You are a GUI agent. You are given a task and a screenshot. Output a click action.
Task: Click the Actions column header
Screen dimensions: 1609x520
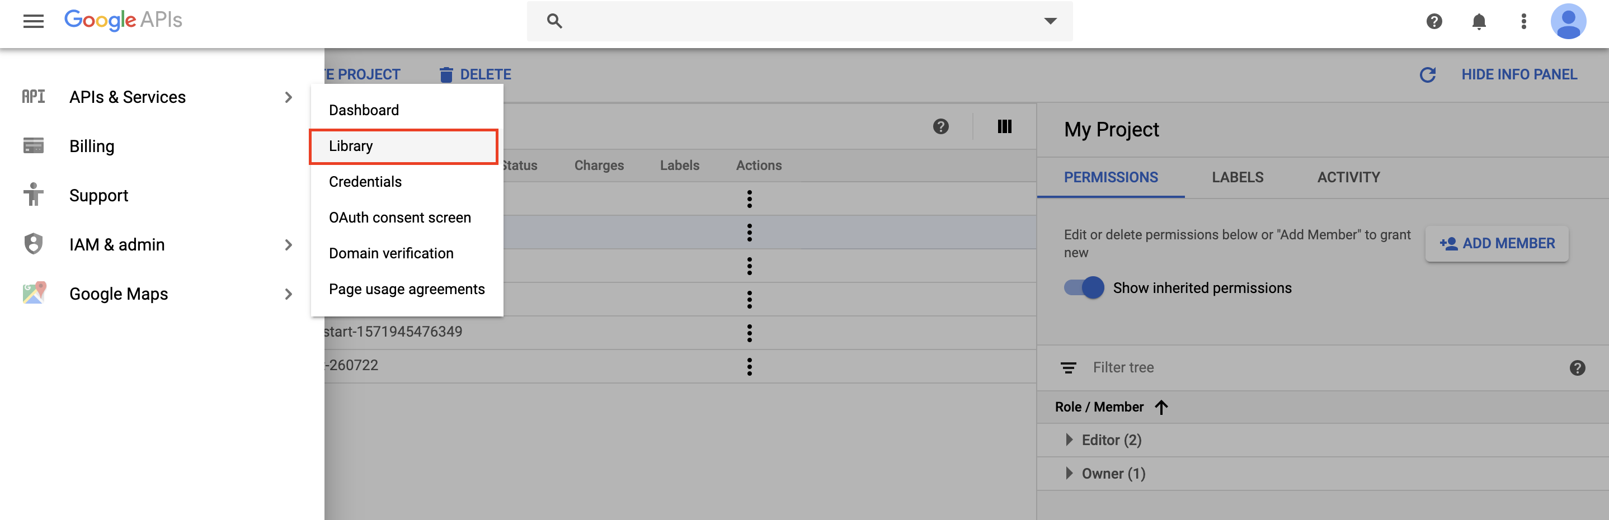[x=758, y=166]
